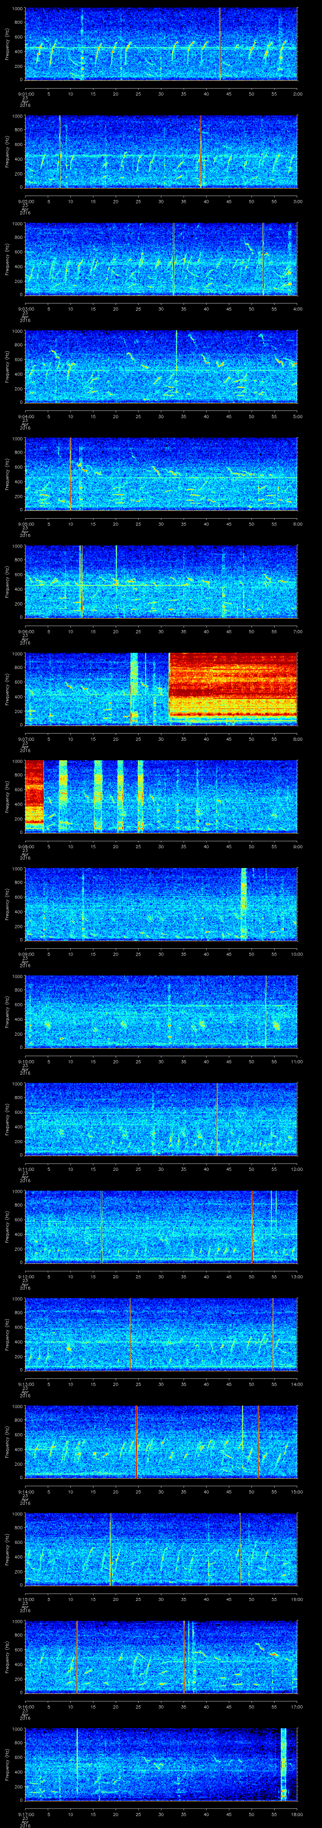
Task: Click the '18:00' end time label
Action: pyautogui.click(x=297, y=1814)
